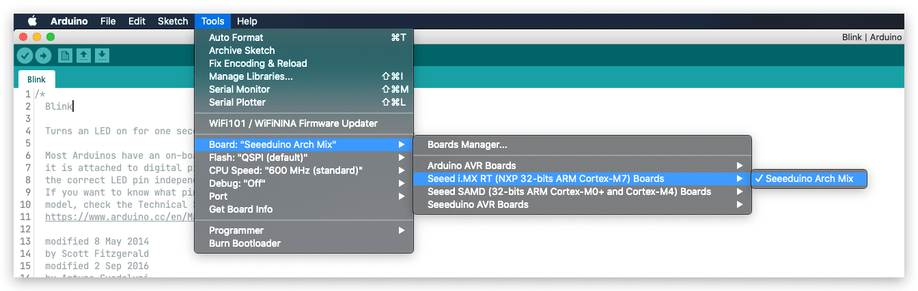Choose Auto Format
918x291 pixels.
[304, 37]
